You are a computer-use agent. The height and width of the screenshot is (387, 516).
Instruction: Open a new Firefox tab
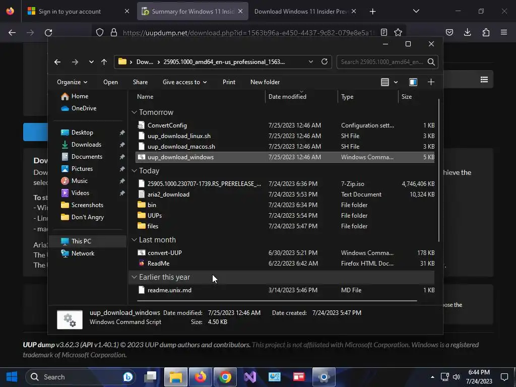point(372,12)
